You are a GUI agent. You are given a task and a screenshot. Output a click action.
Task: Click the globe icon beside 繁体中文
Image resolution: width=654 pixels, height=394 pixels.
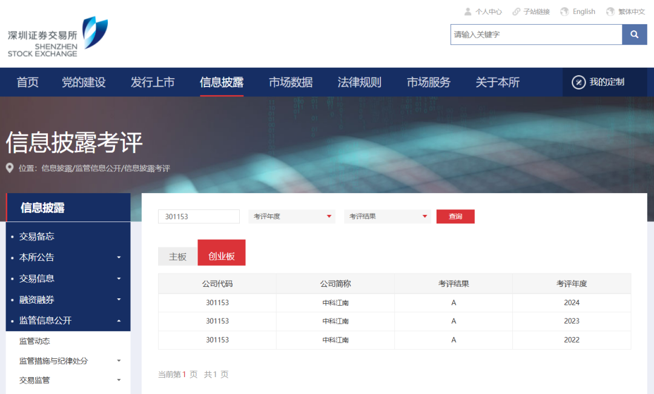610,11
